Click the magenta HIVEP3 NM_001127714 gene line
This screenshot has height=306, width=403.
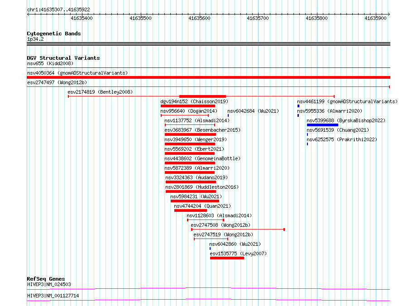point(208,300)
